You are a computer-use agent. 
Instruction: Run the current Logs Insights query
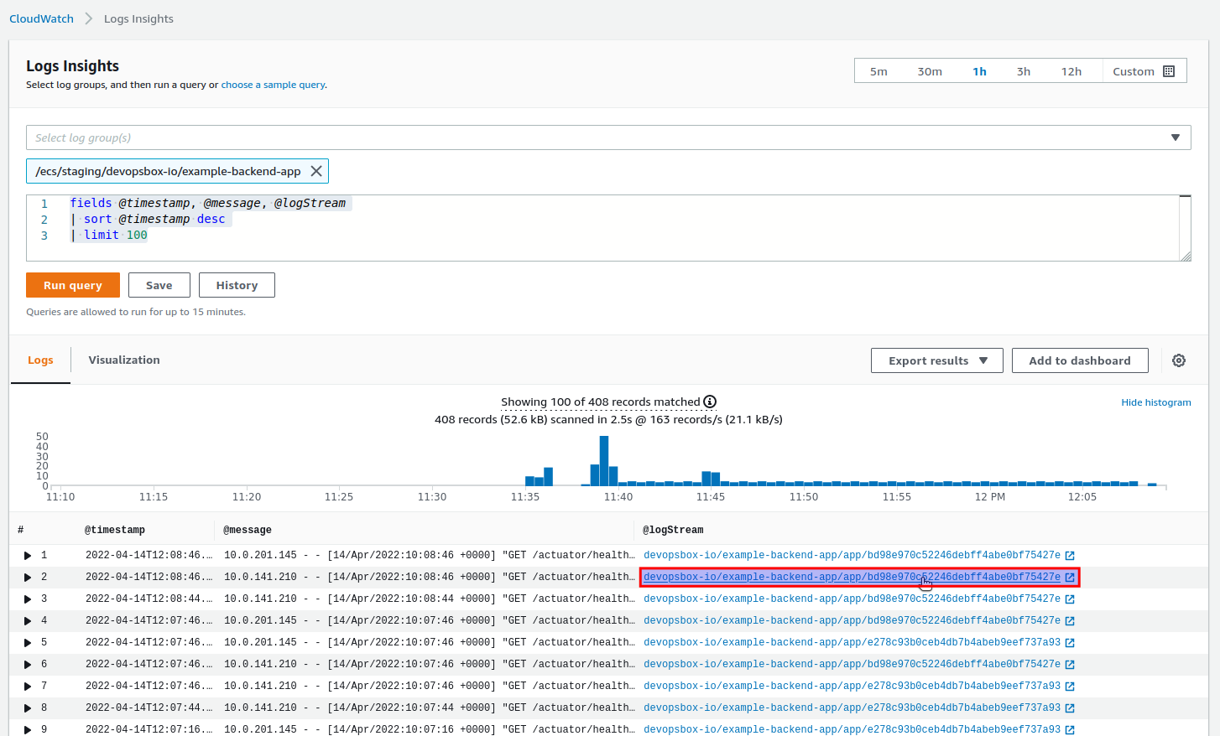(73, 285)
